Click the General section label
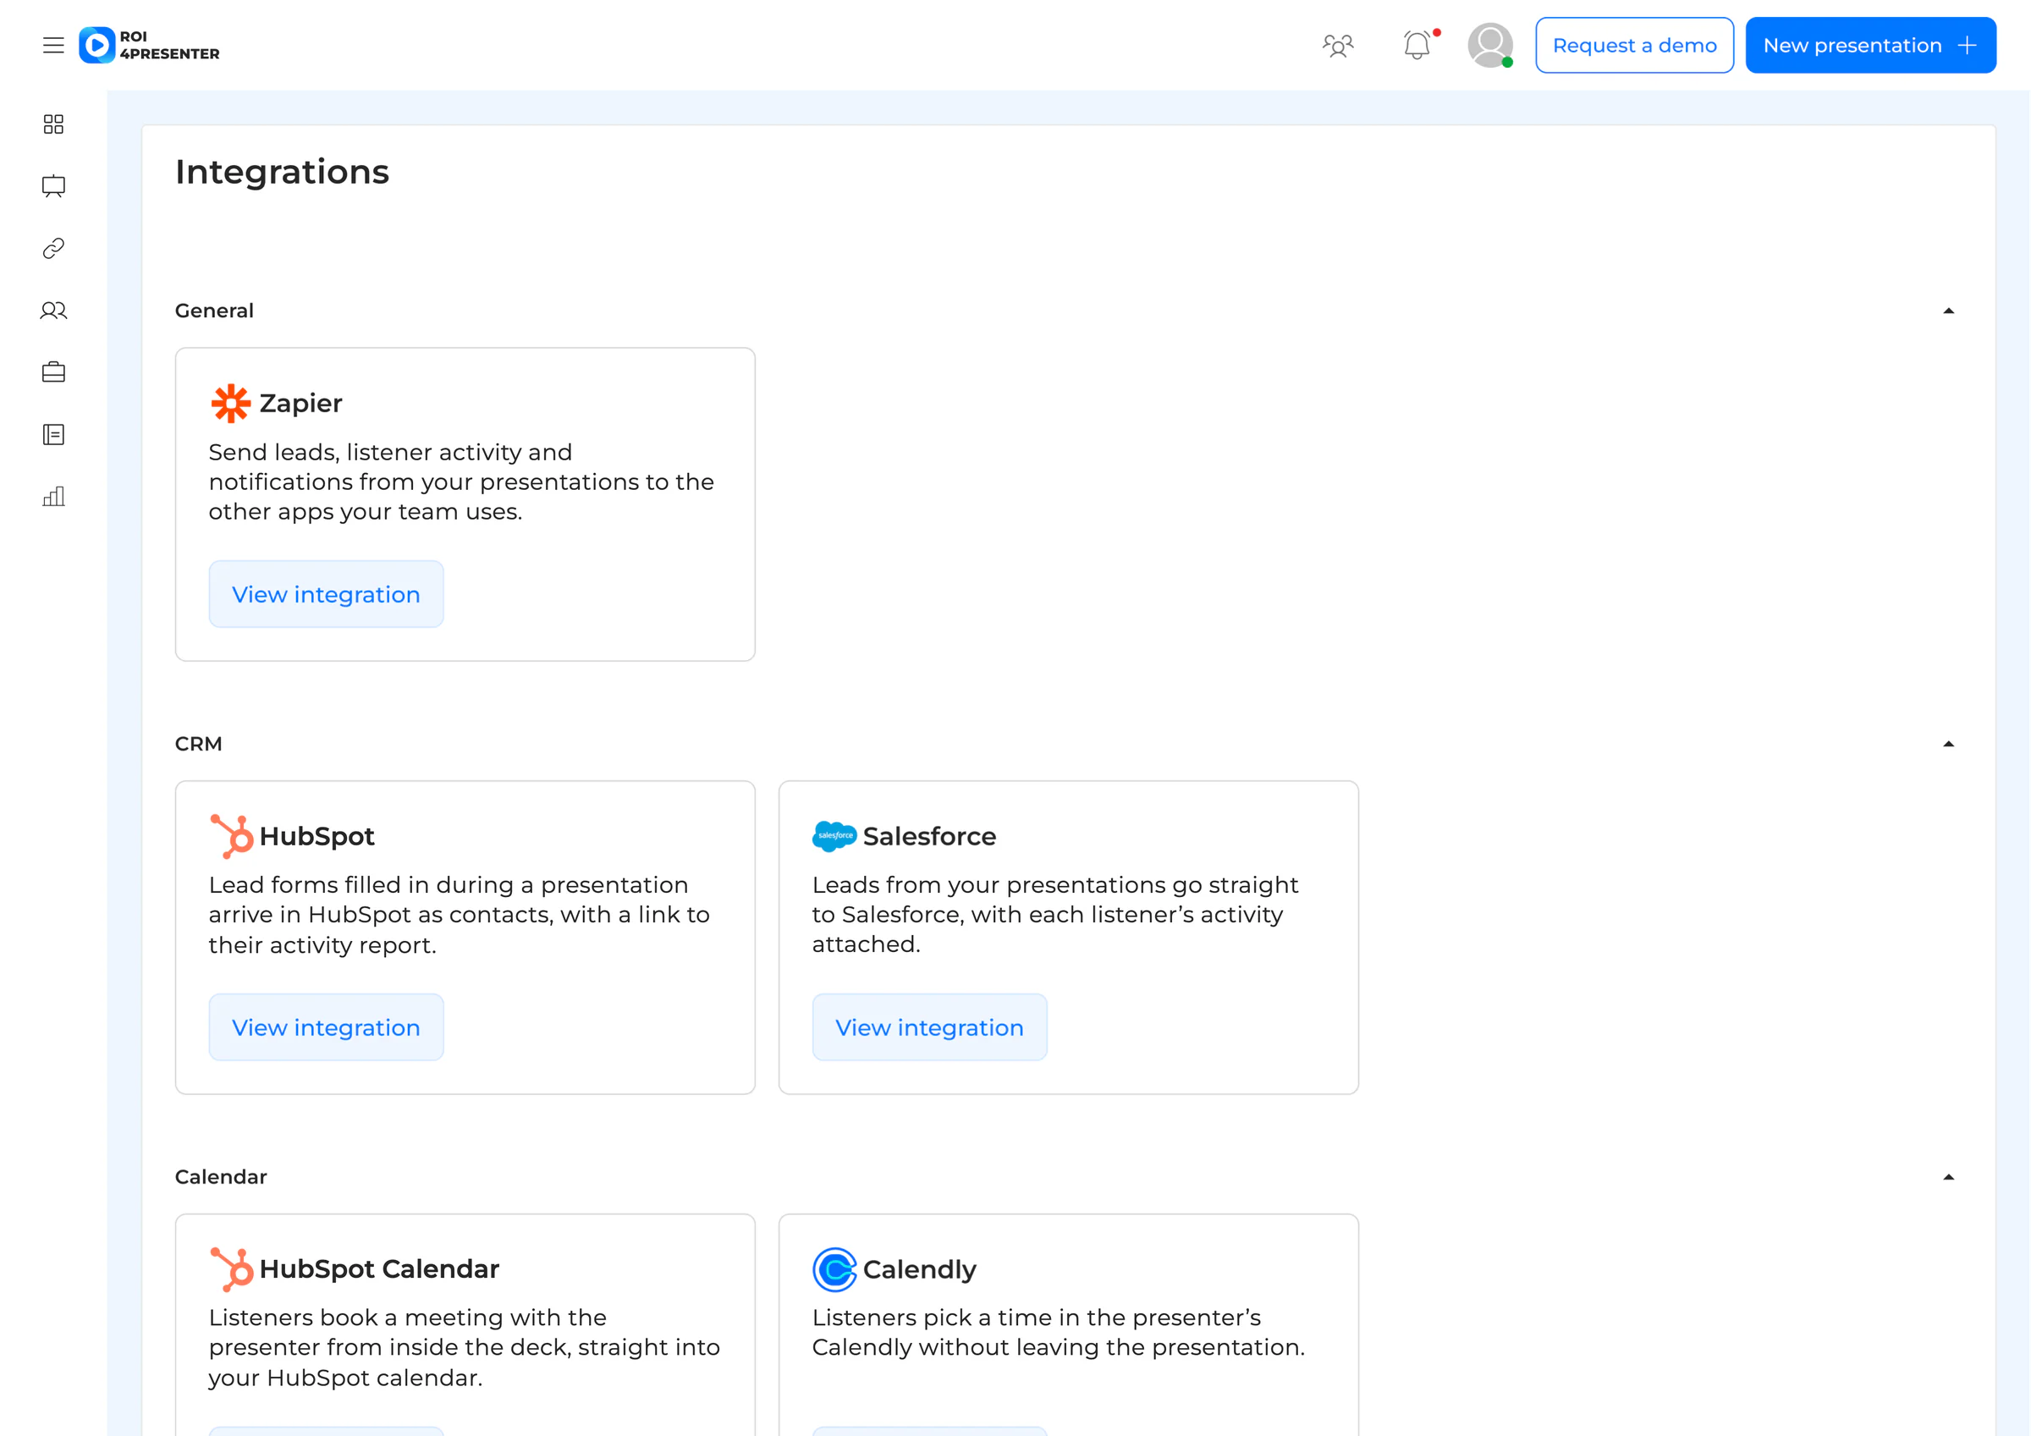This screenshot has height=1436, width=2031. tap(214, 311)
